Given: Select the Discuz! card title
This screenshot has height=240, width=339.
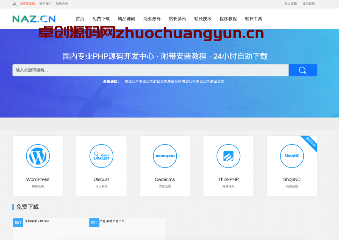Looking at the screenshot, I should click(x=101, y=179).
